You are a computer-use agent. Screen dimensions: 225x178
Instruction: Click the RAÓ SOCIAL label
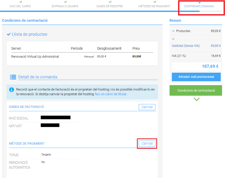click(19, 118)
